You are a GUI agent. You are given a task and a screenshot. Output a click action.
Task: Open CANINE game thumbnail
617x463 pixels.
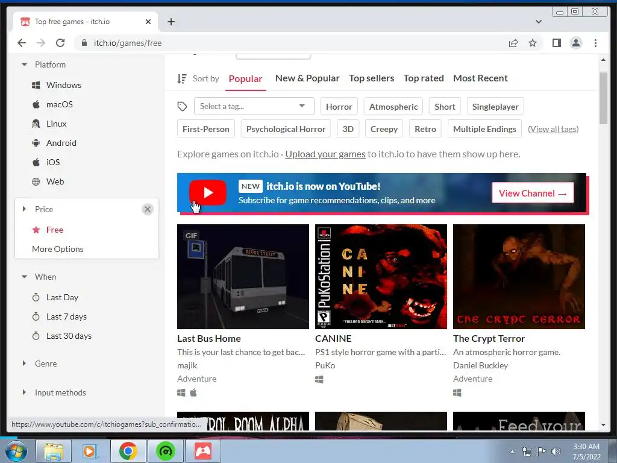click(x=381, y=277)
